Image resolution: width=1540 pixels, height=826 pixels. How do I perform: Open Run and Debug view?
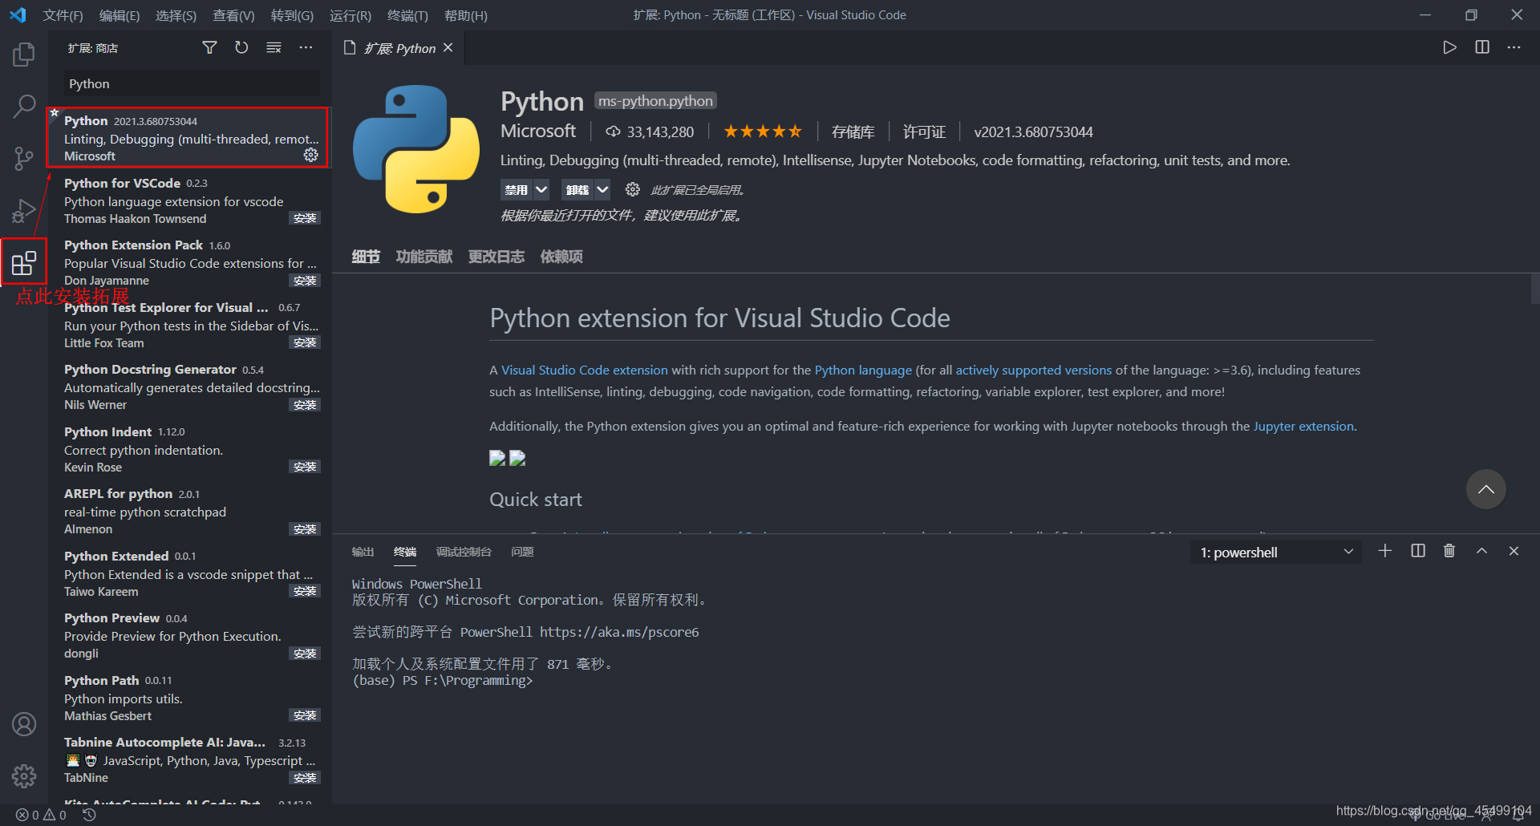[24, 210]
